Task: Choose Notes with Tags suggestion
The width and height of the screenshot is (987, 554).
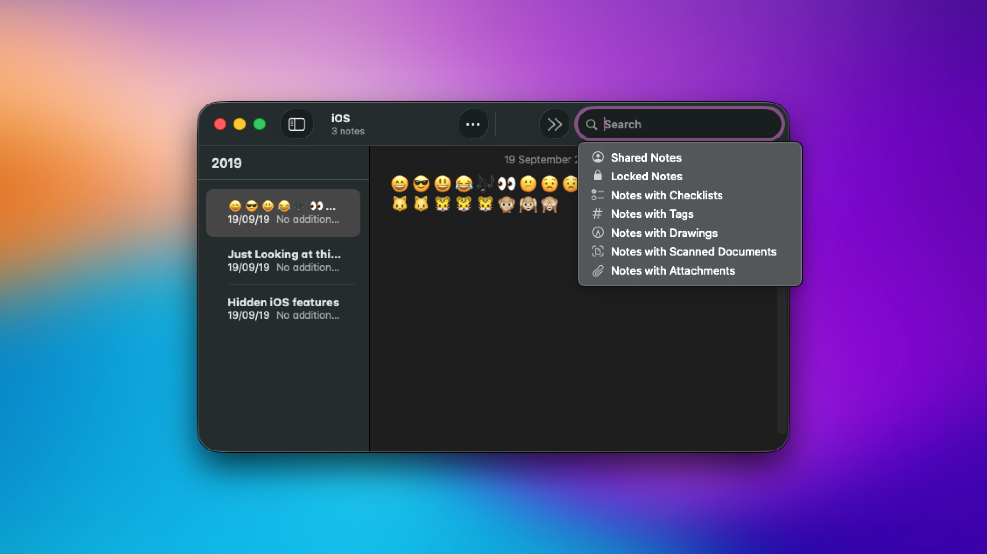Action: click(x=689, y=214)
